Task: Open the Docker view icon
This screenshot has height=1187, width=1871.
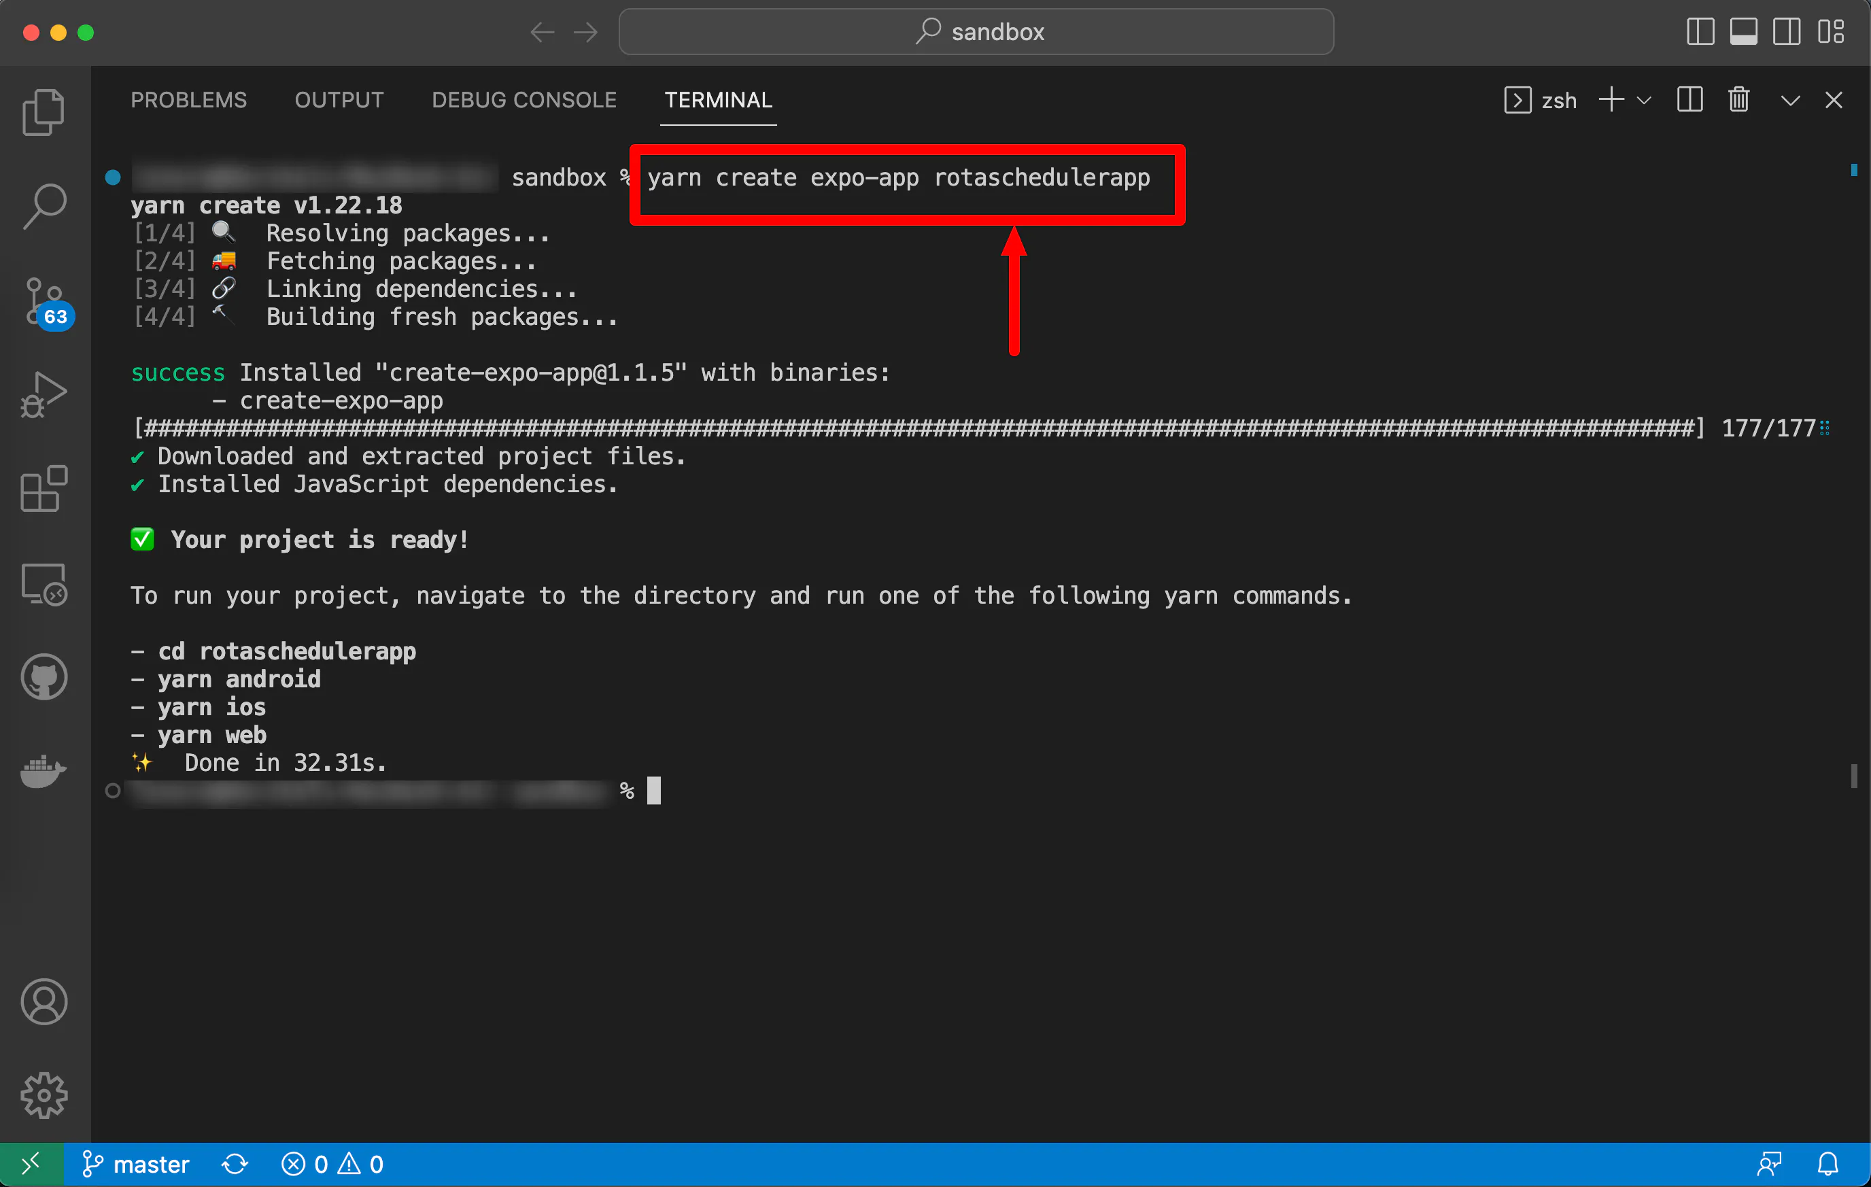Action: click(44, 771)
